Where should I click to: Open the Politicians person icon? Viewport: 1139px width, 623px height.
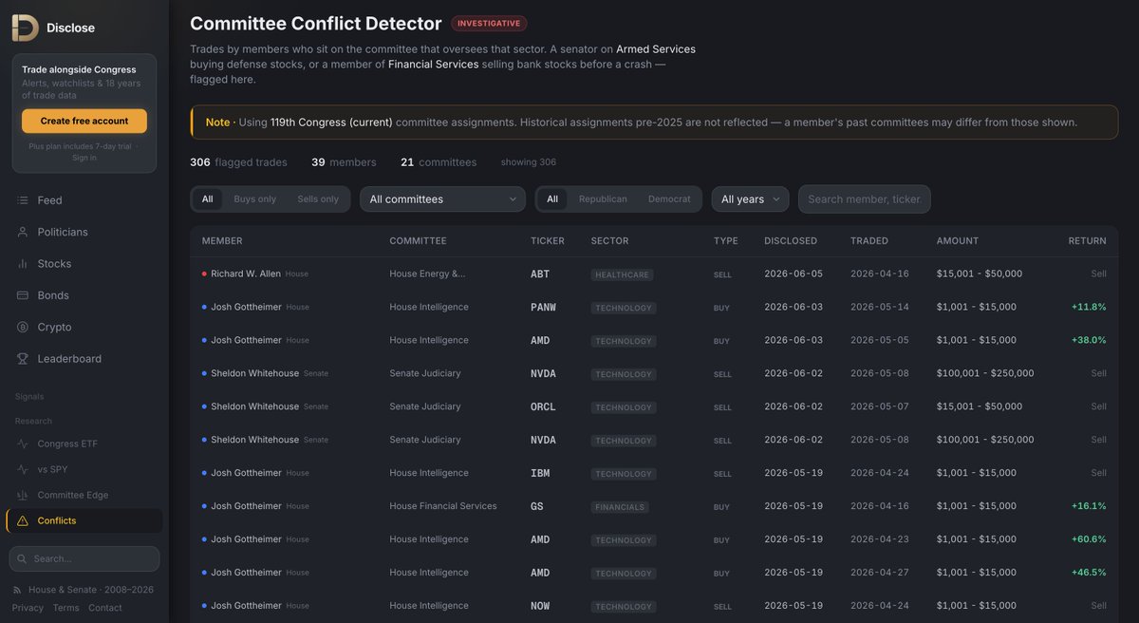[23, 232]
